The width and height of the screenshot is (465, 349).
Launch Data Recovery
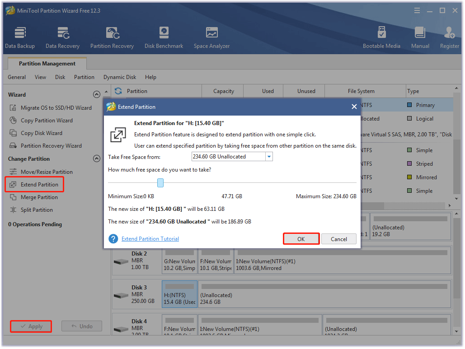point(62,37)
